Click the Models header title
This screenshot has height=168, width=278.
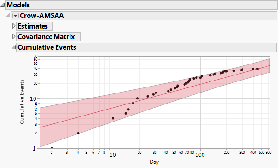(x=18, y=5)
